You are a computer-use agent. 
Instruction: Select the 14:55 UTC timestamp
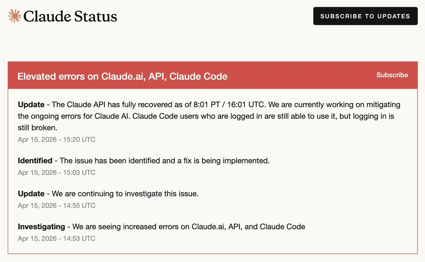57,205
